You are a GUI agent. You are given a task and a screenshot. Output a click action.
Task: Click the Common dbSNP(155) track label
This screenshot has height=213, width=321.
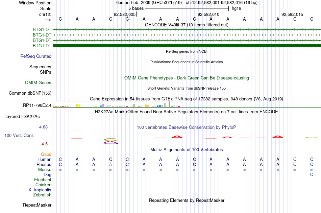point(30,93)
